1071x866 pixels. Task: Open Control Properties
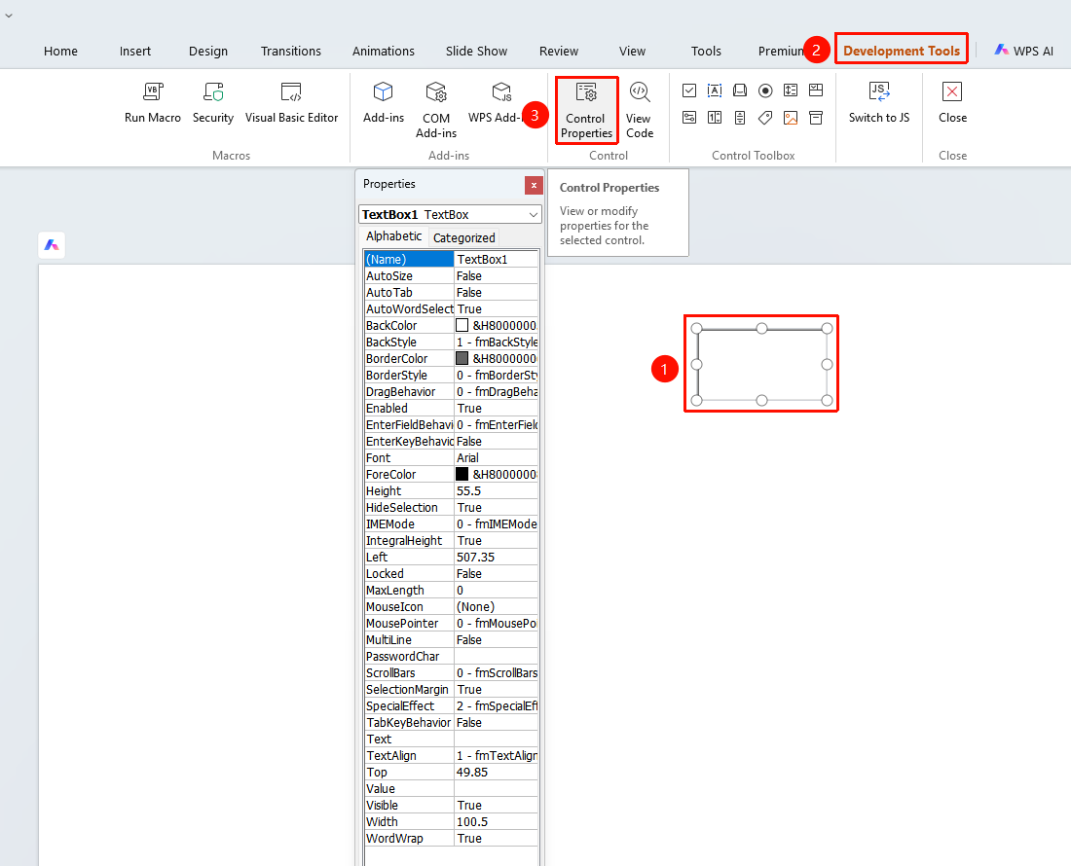click(586, 110)
